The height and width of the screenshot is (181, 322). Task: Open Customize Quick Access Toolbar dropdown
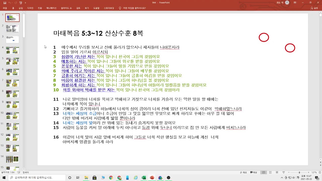tap(25, 3)
